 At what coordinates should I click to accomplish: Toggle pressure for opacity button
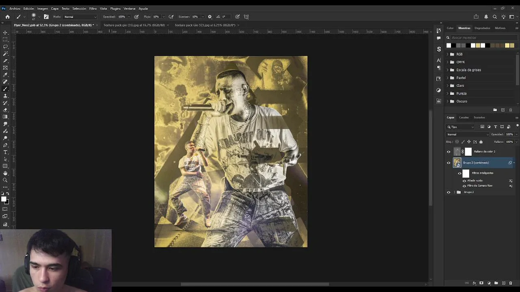136,17
